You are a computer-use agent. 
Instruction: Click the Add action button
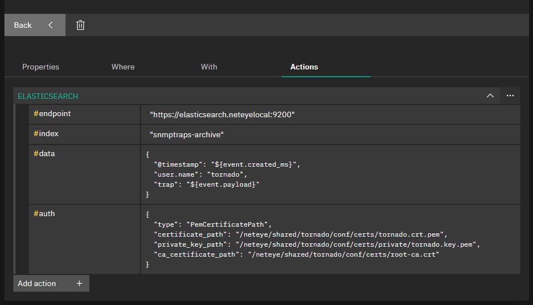point(51,283)
